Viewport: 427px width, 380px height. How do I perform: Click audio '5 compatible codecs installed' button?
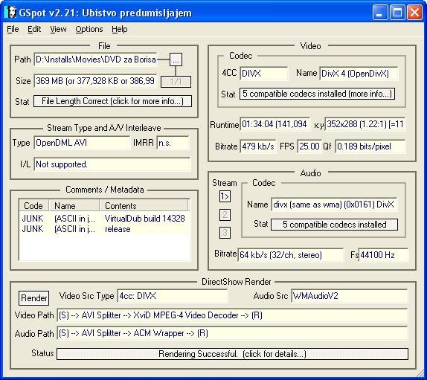[x=334, y=225]
